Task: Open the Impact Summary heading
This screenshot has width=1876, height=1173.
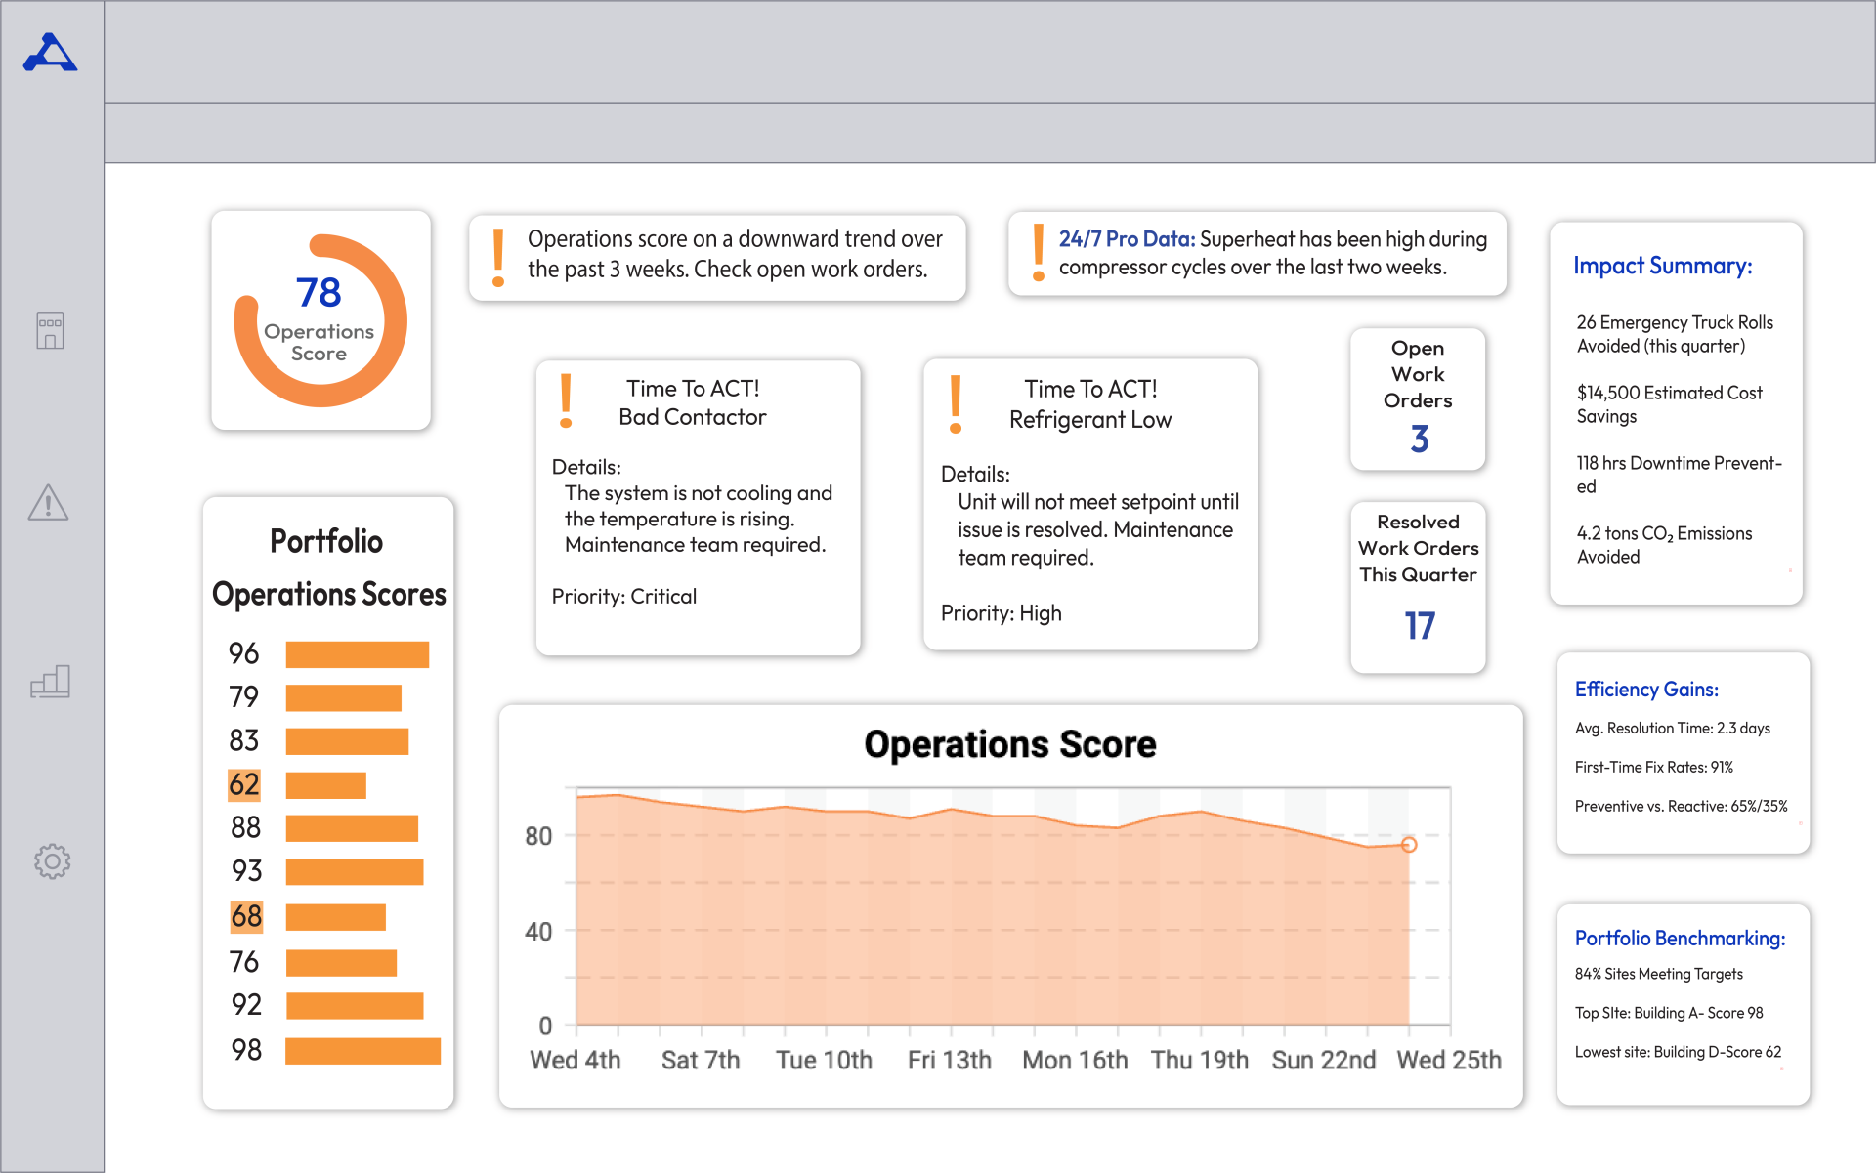Action: pos(1662,266)
